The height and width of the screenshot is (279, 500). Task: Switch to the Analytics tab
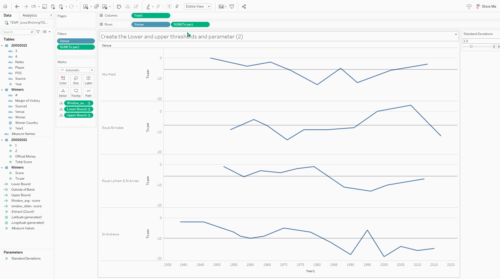click(30, 15)
